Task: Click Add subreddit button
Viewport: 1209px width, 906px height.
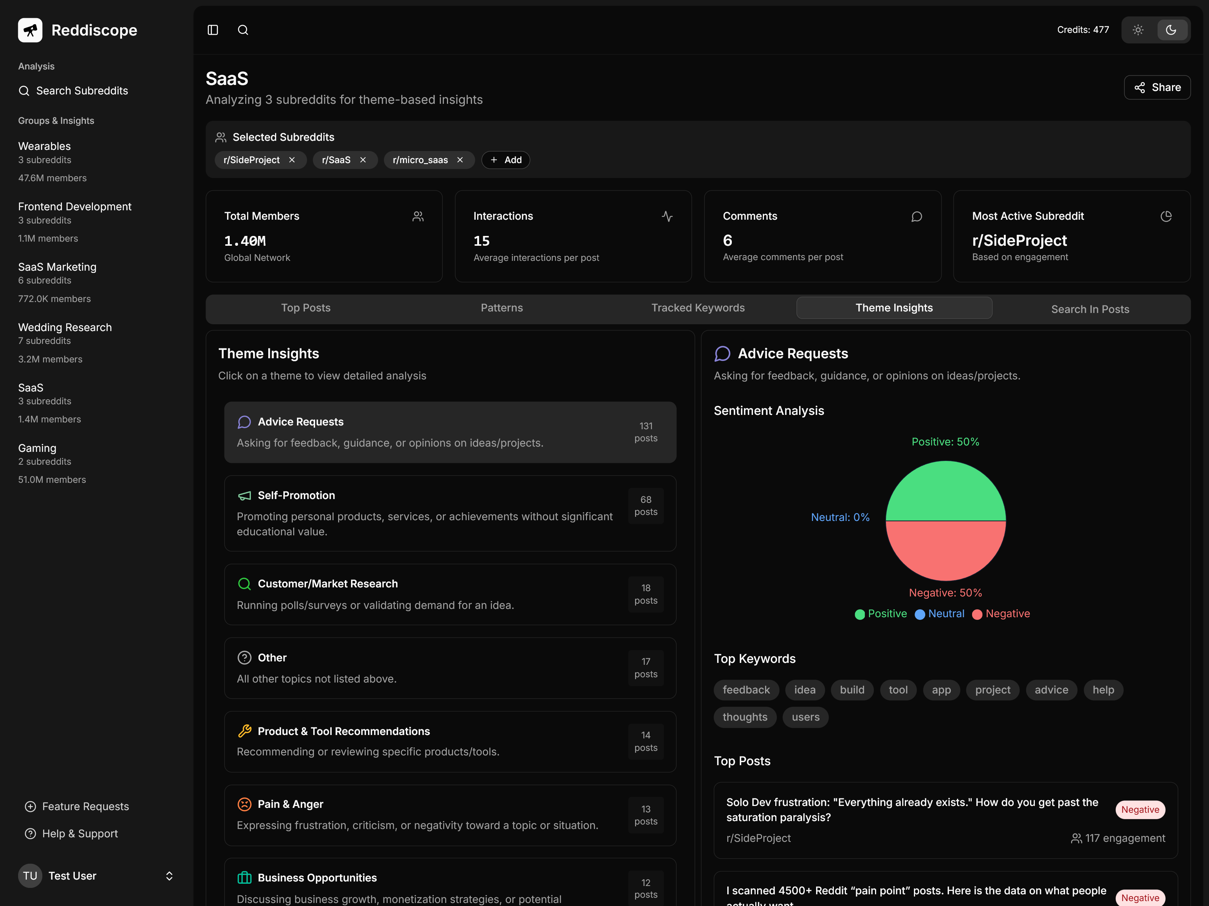Action: coord(506,160)
